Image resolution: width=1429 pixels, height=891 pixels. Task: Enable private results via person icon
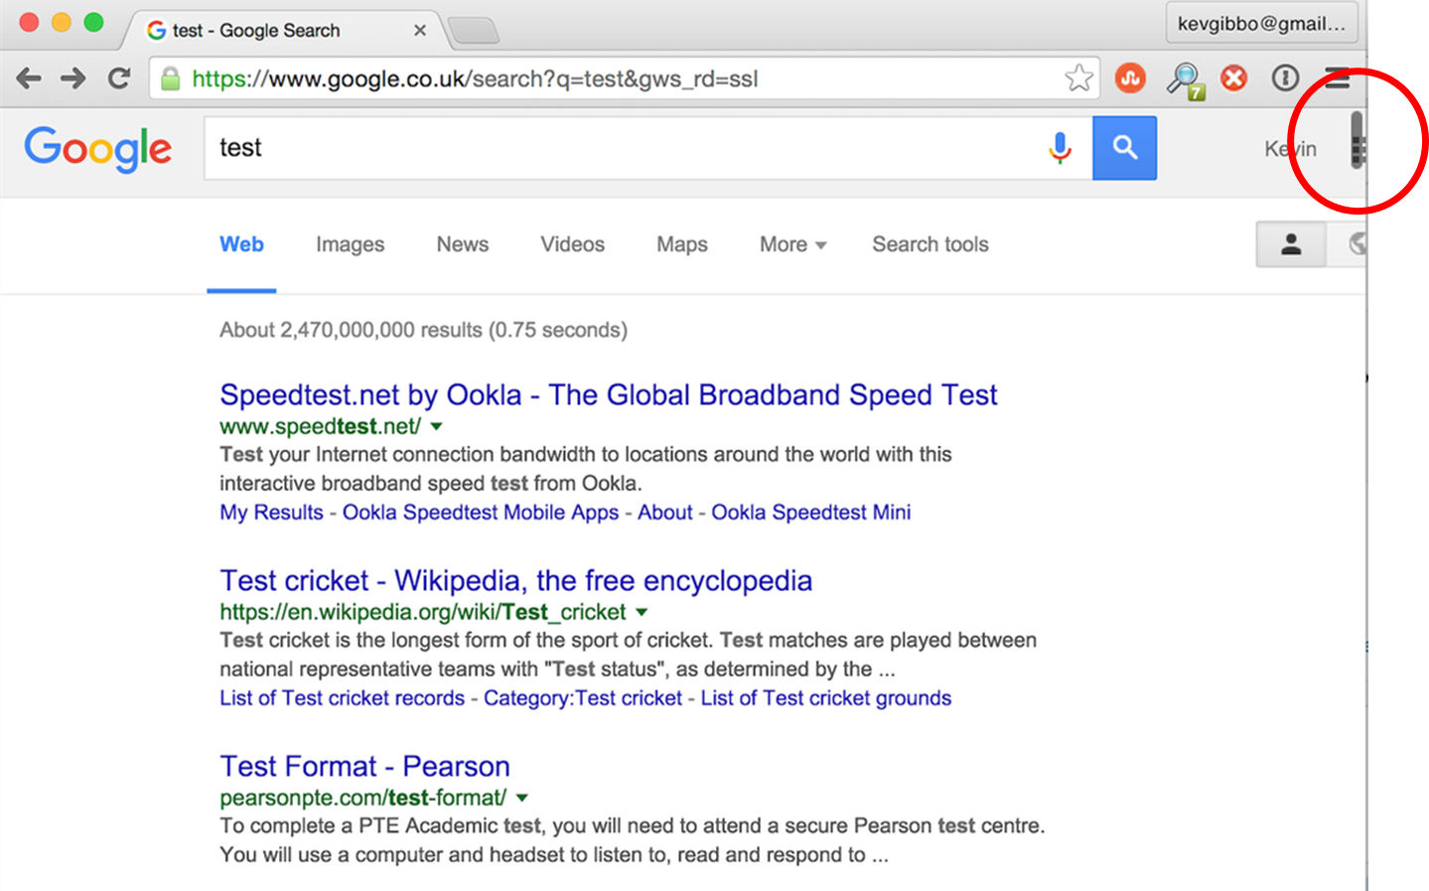(1289, 244)
